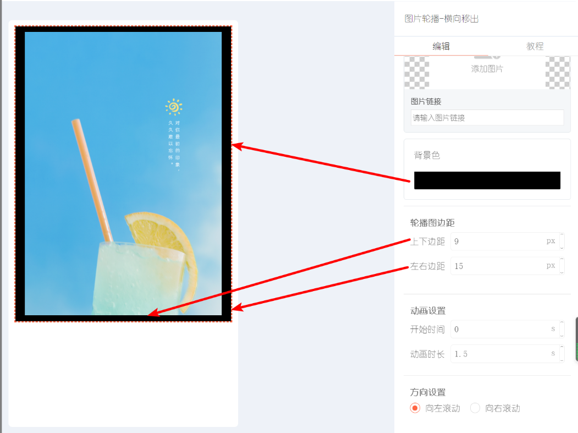Select the right checkered image thumbnail

557,72
